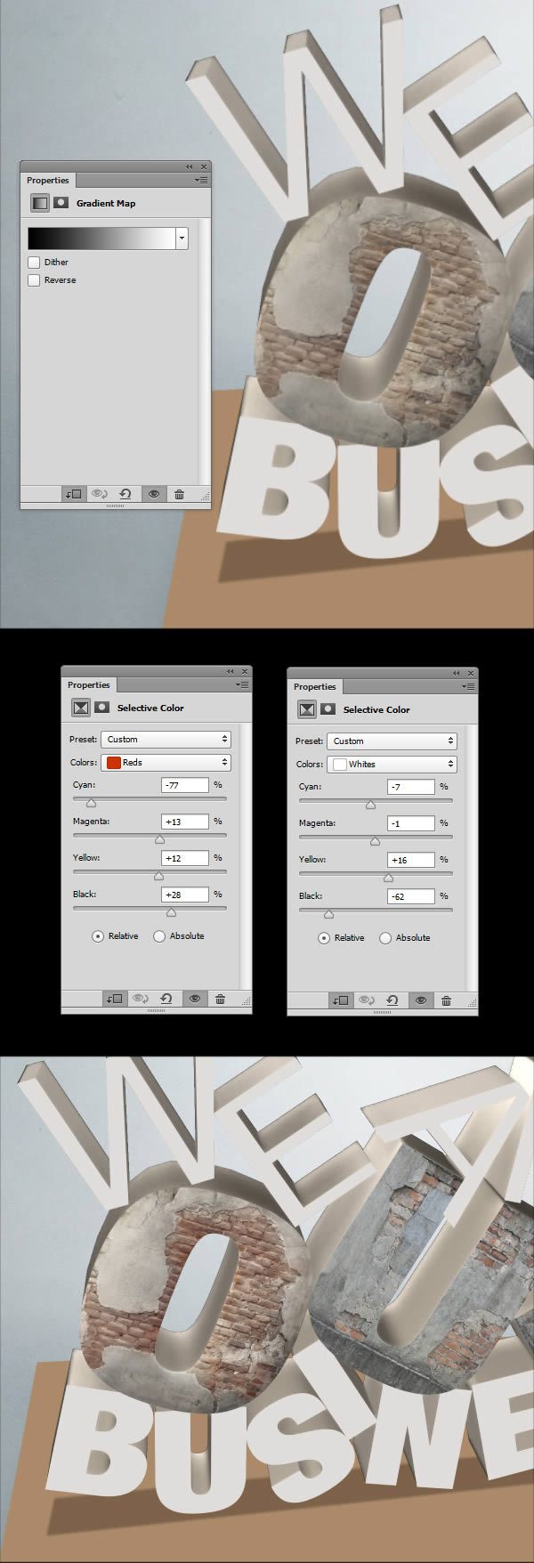Clip Whites Selective Color adjustment to layer
The height and width of the screenshot is (1563, 534).
[341, 1000]
